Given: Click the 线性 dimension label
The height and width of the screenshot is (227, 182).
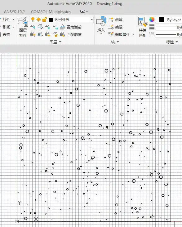Looking at the screenshot, I should 7,20.
